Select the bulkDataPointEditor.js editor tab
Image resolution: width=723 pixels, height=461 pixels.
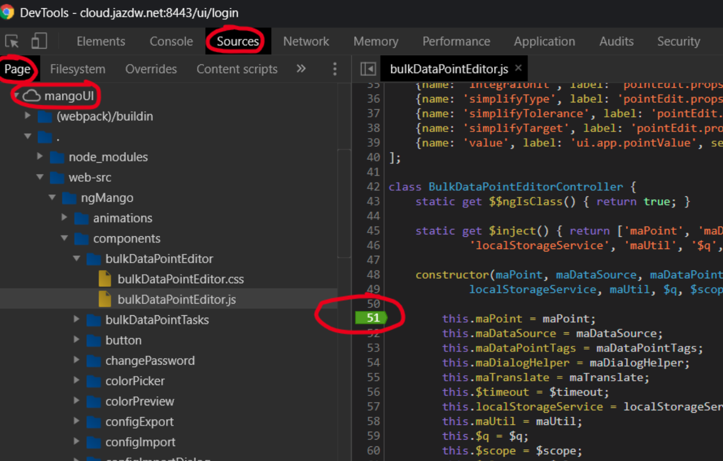coord(449,69)
